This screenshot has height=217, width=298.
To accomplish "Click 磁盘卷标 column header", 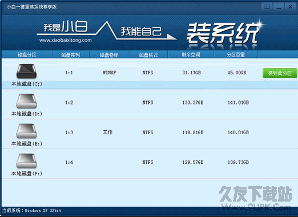I will coord(109,55).
